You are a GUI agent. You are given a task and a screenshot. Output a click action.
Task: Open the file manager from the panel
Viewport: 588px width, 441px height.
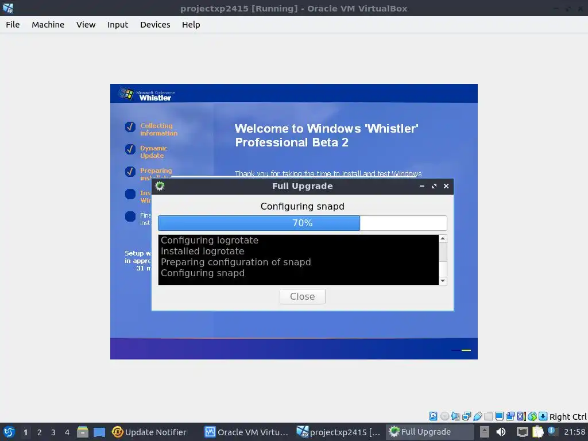point(83,432)
